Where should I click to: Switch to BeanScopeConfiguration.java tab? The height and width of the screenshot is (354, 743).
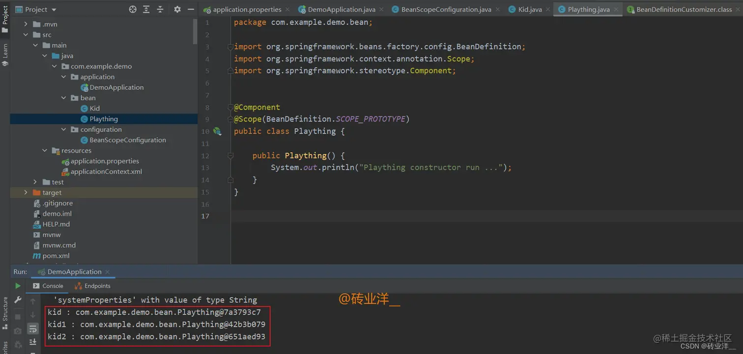click(x=446, y=9)
